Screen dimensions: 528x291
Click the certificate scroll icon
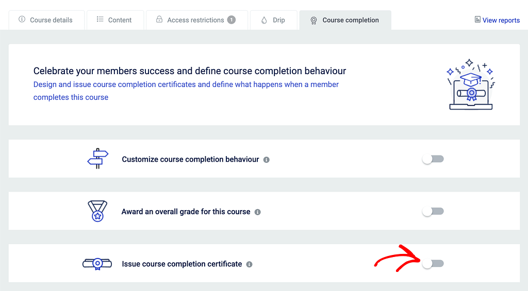coord(97,264)
